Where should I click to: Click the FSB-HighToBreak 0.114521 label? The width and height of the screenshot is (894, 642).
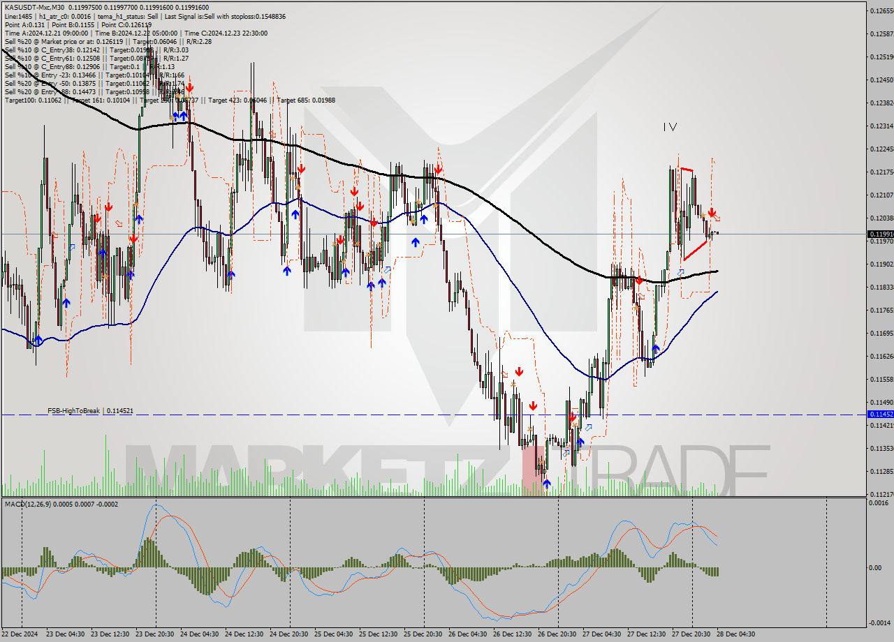coord(90,411)
